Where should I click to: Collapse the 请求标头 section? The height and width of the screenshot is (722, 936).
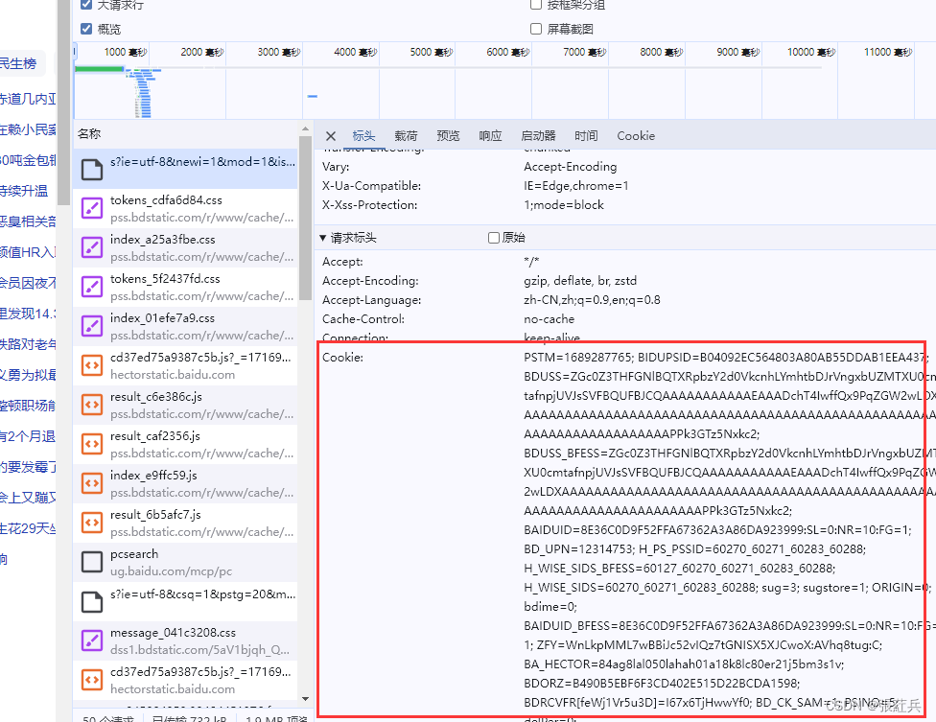point(324,237)
